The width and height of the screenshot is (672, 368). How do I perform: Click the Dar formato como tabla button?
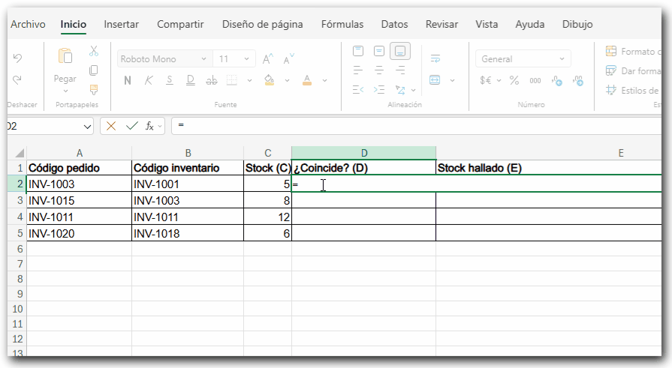633,71
